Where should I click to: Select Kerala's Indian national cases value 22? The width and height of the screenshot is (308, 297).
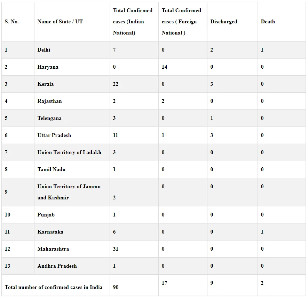coord(116,84)
